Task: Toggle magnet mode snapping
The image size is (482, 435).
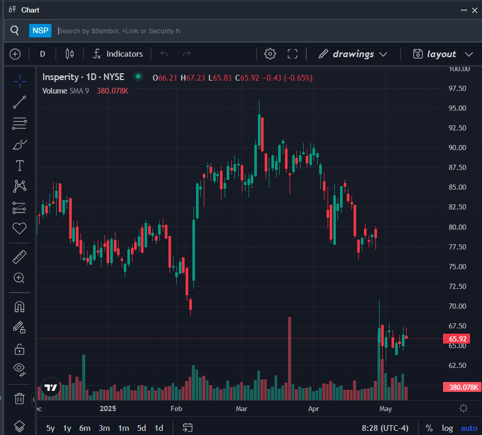Action: tap(19, 307)
